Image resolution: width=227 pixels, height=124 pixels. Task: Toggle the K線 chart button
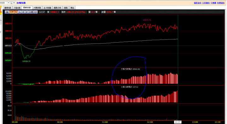tap(7, 12)
